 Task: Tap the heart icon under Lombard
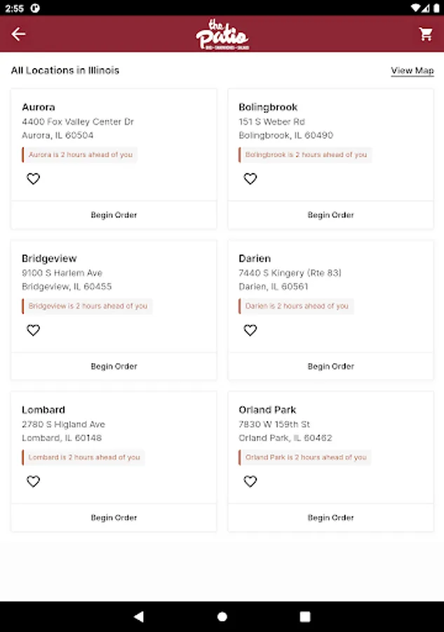33,482
